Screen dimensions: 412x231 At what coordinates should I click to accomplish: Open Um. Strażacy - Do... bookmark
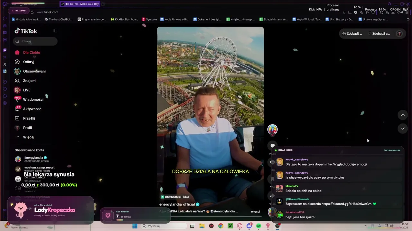click(x=340, y=19)
